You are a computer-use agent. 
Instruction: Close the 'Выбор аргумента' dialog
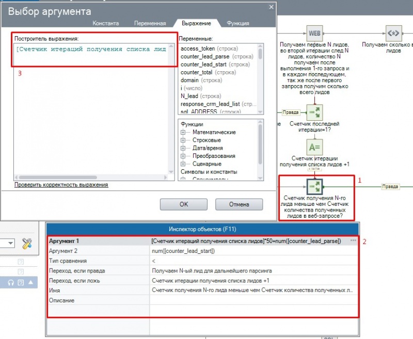[x=272, y=7]
